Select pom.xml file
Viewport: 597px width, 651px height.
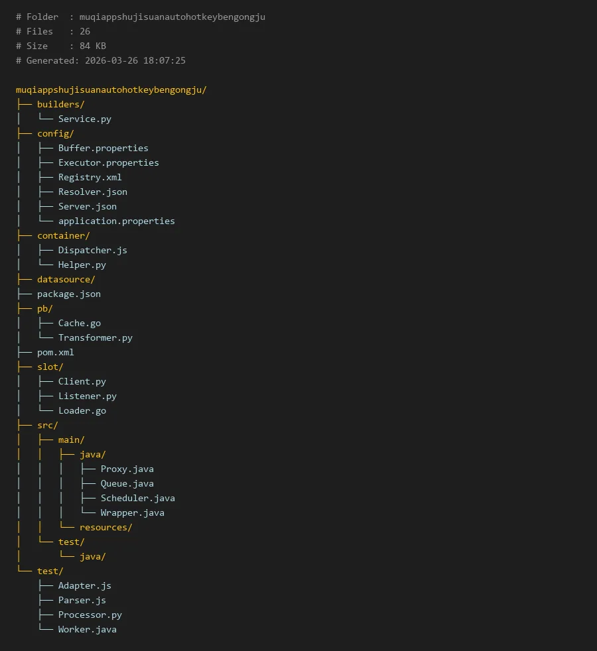(x=55, y=352)
